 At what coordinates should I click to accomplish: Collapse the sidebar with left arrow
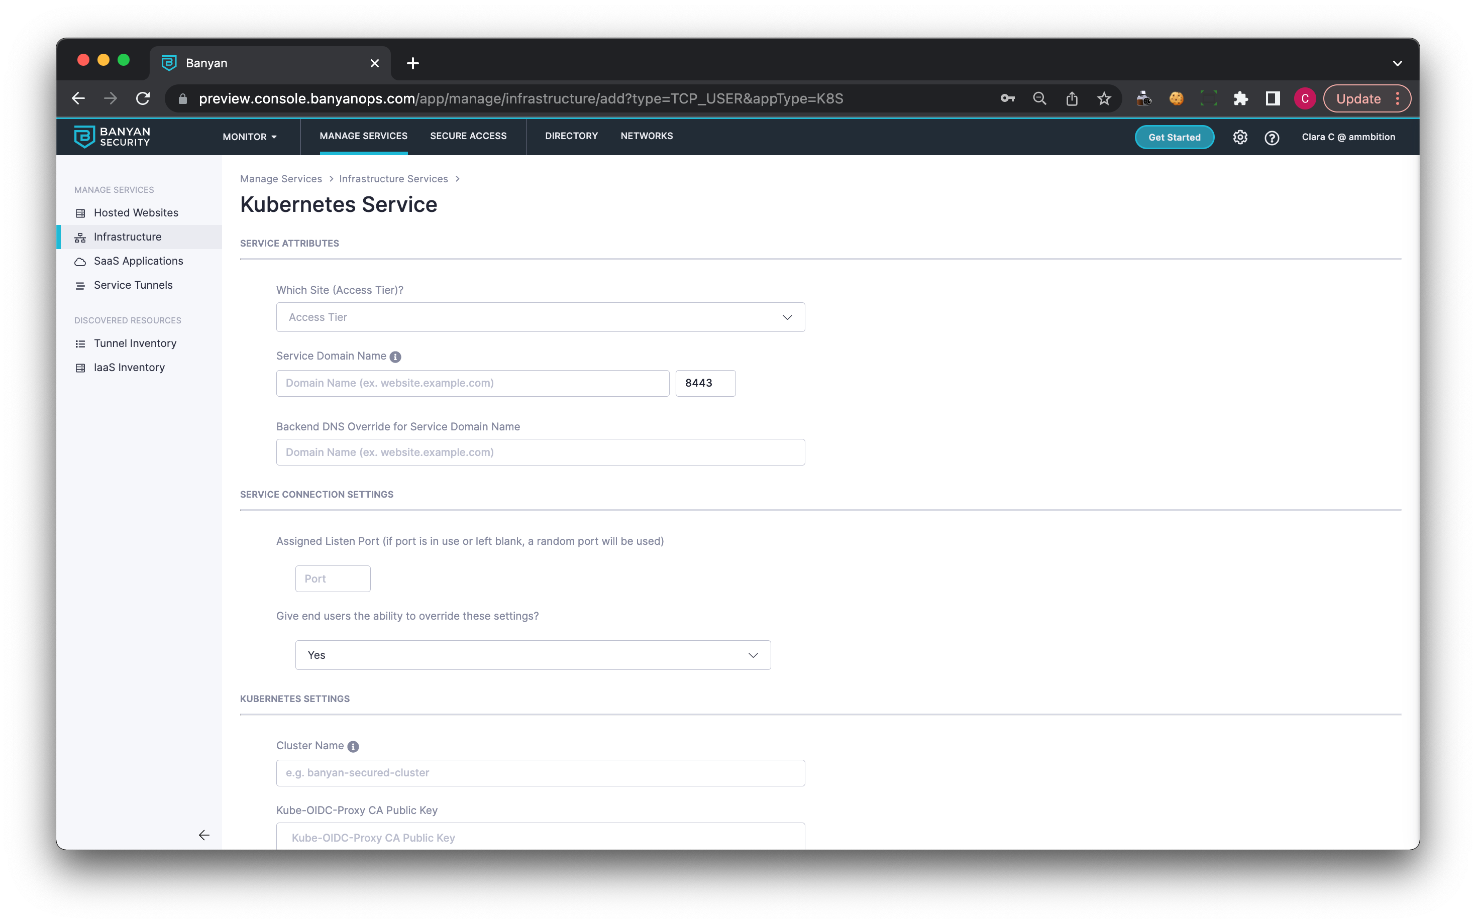(x=204, y=835)
